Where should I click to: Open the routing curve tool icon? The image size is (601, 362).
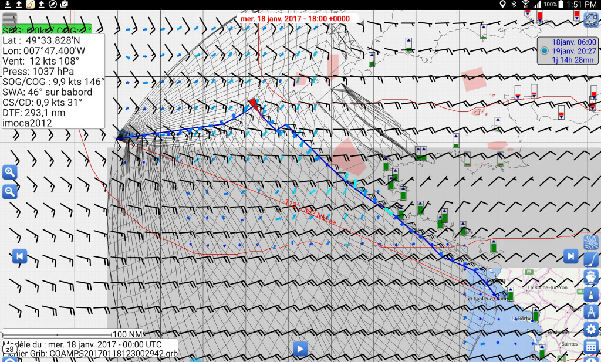pos(591,260)
